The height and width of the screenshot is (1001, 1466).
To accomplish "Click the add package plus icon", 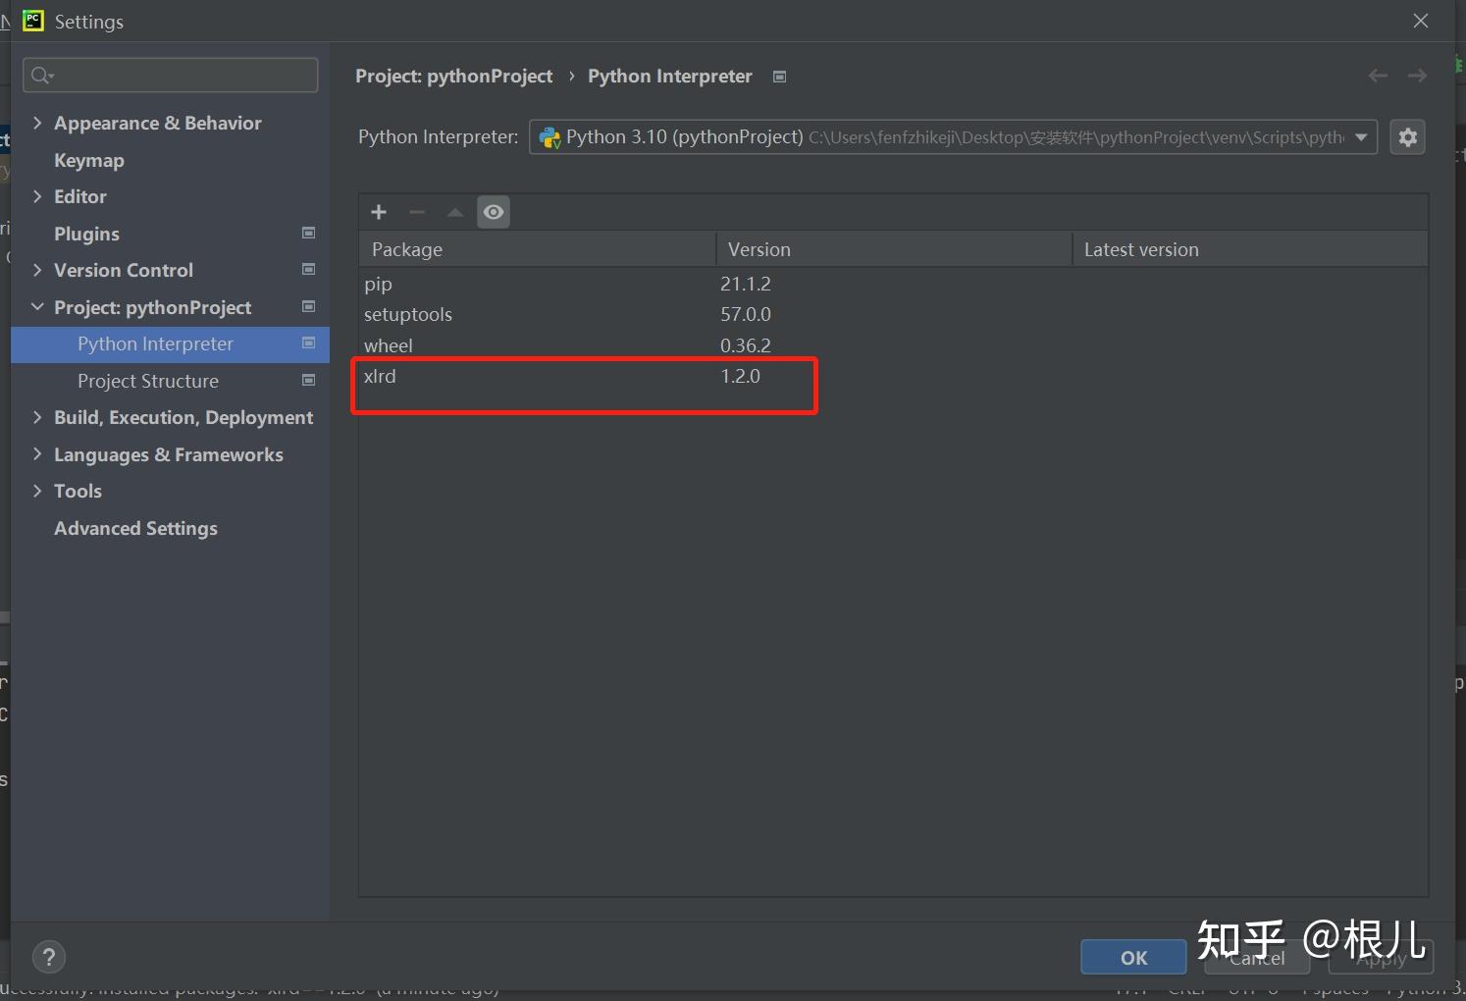I will (x=379, y=212).
